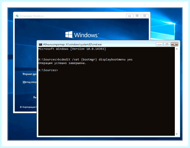Click the Windows Setup title text
Viewport: 190px width, 148px height.
pyautogui.click(x=31, y=16)
